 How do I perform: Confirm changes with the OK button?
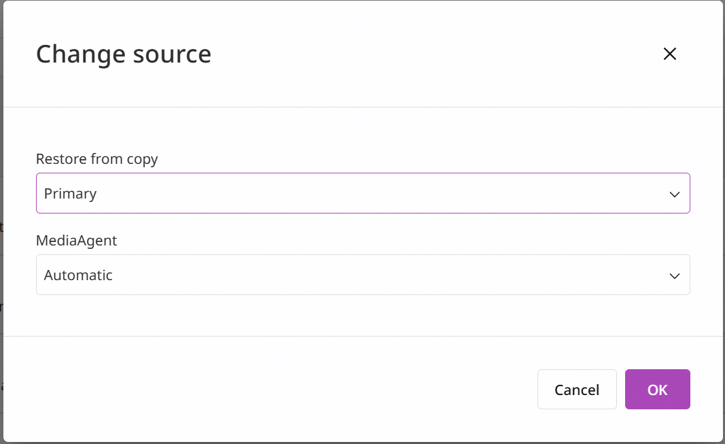(658, 390)
